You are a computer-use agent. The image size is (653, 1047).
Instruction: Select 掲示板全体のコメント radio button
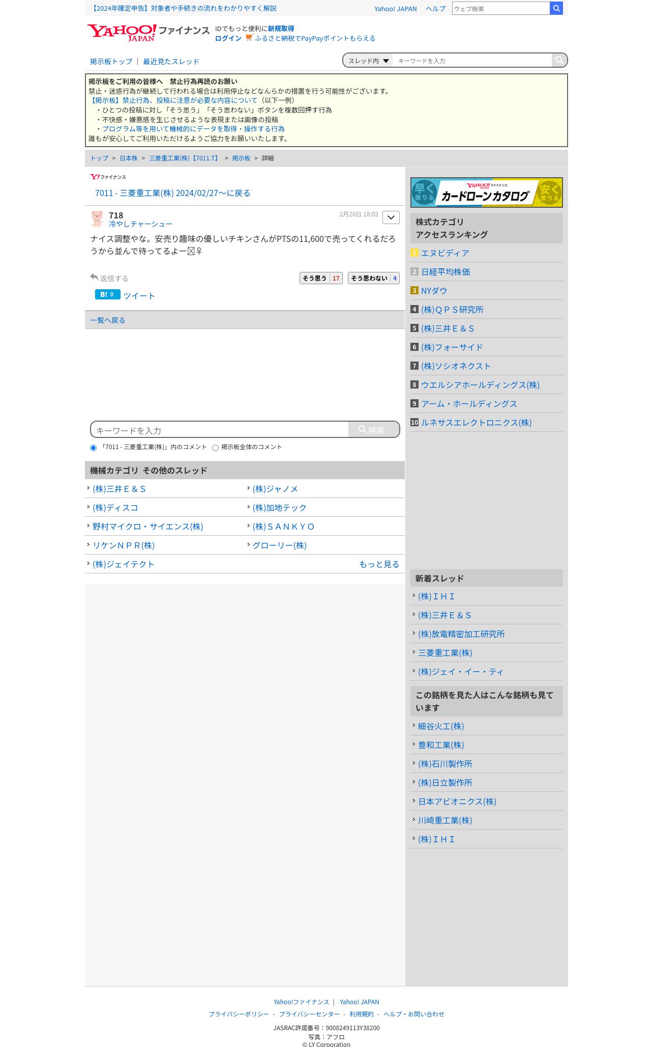coord(215,448)
